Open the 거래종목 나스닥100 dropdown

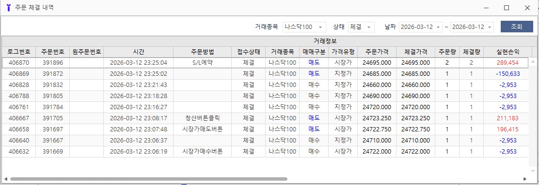tap(304, 27)
